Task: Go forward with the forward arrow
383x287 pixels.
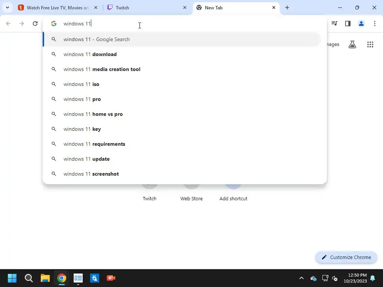Action: (x=22, y=24)
